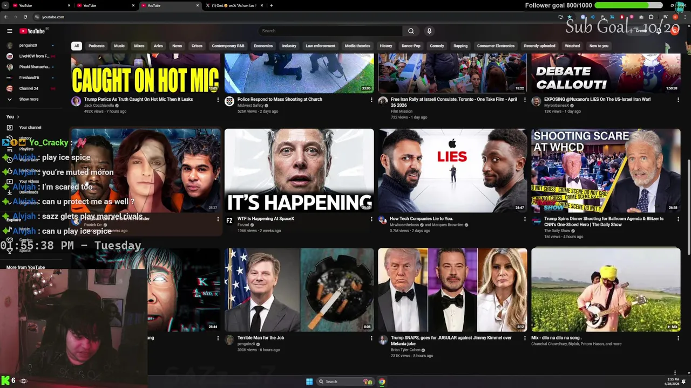Select the Podcasts filter chip
Viewport: 691px width, 388px height.
[x=97, y=46]
